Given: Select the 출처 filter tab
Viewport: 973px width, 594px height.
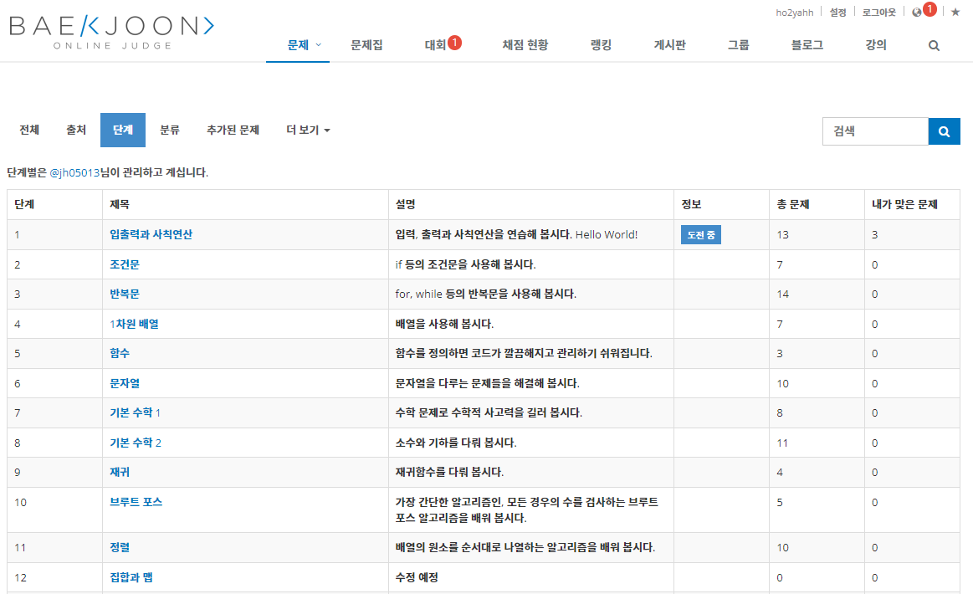Looking at the screenshot, I should (75, 130).
